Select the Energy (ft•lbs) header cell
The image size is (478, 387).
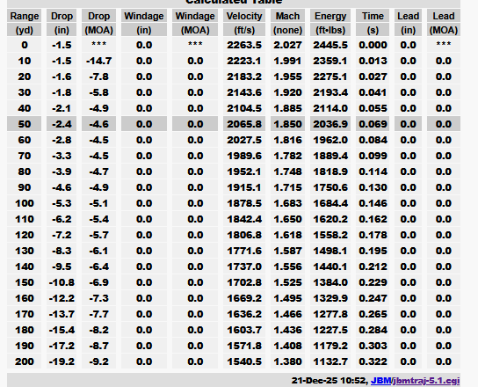point(330,23)
